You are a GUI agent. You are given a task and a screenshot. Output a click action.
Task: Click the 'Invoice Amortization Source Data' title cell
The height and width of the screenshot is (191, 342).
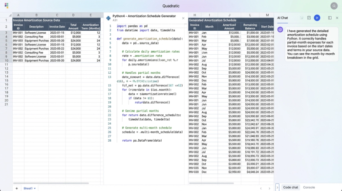pyautogui.click(x=57, y=21)
